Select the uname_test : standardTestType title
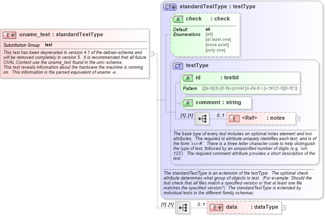Screen dimensions: 325x216 click(x=61, y=35)
